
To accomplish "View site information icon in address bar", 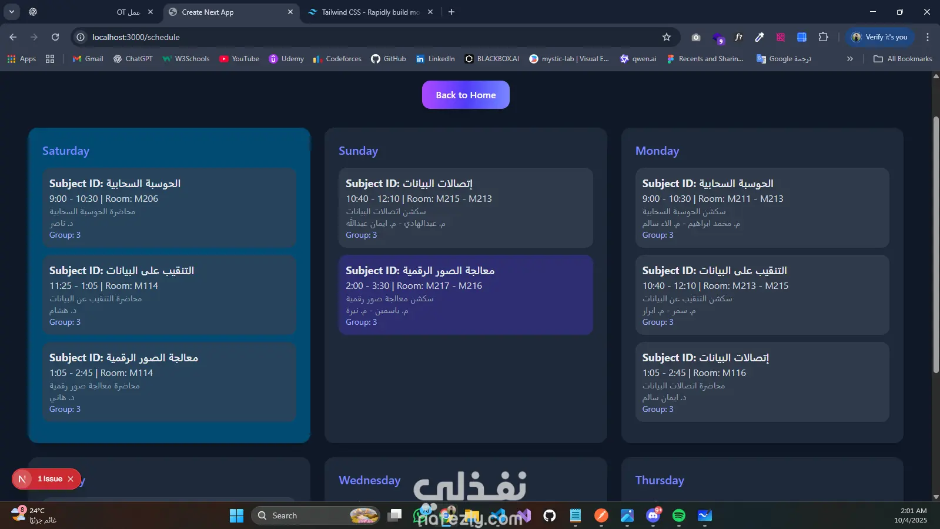I will pos(81,37).
